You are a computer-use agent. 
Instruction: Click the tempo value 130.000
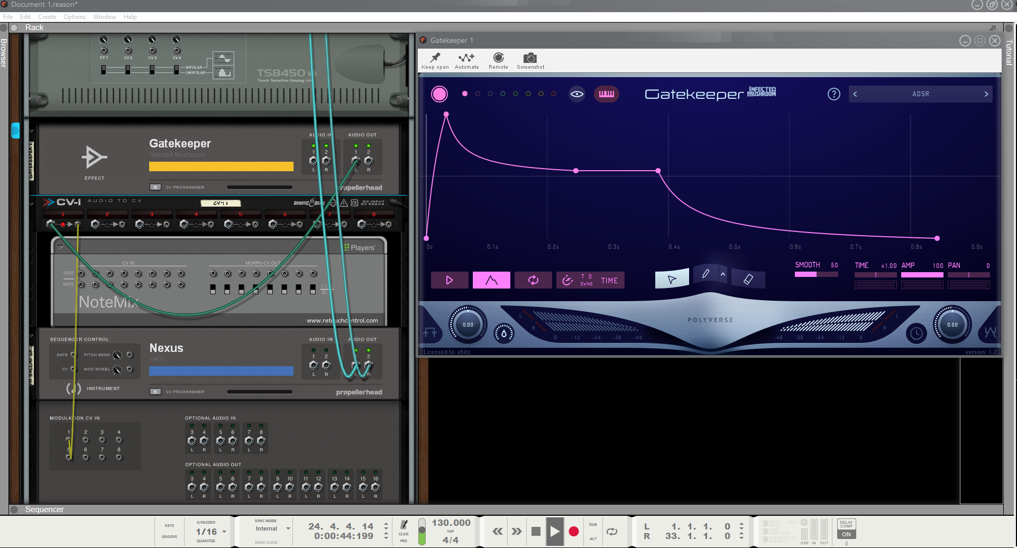tap(451, 523)
